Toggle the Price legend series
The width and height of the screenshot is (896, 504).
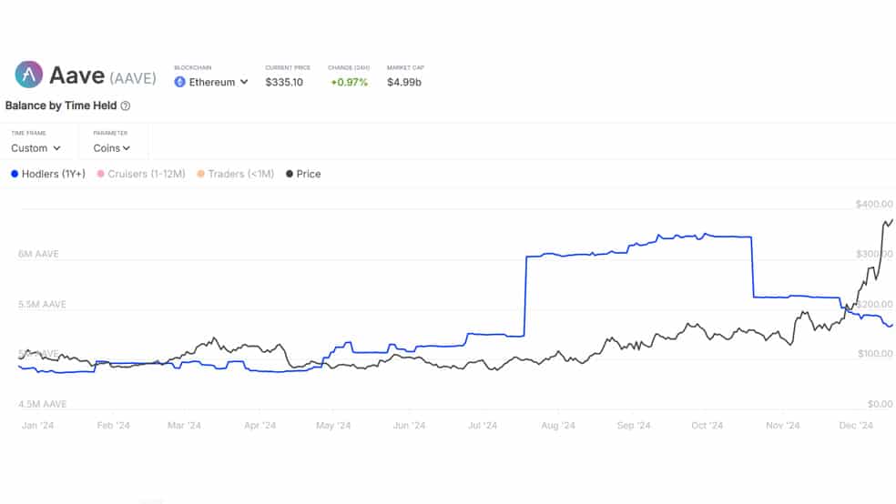pos(303,174)
